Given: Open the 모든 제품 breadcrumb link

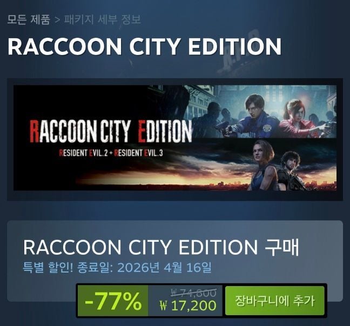Looking at the screenshot, I should (29, 19).
